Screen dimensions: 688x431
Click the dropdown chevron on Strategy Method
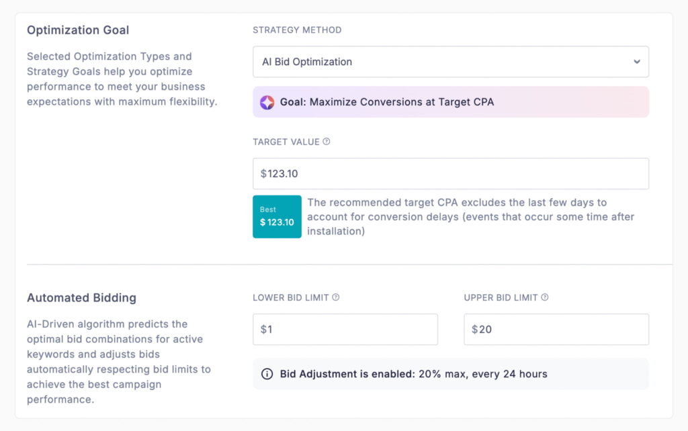pyautogui.click(x=637, y=61)
